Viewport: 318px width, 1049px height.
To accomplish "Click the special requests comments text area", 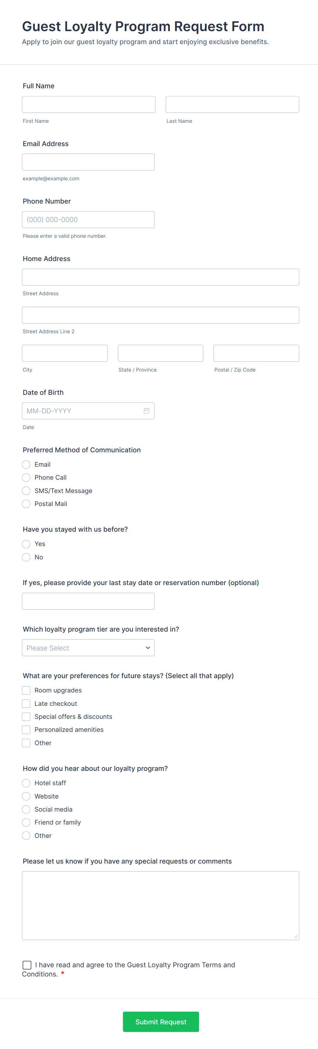I will coord(160,905).
